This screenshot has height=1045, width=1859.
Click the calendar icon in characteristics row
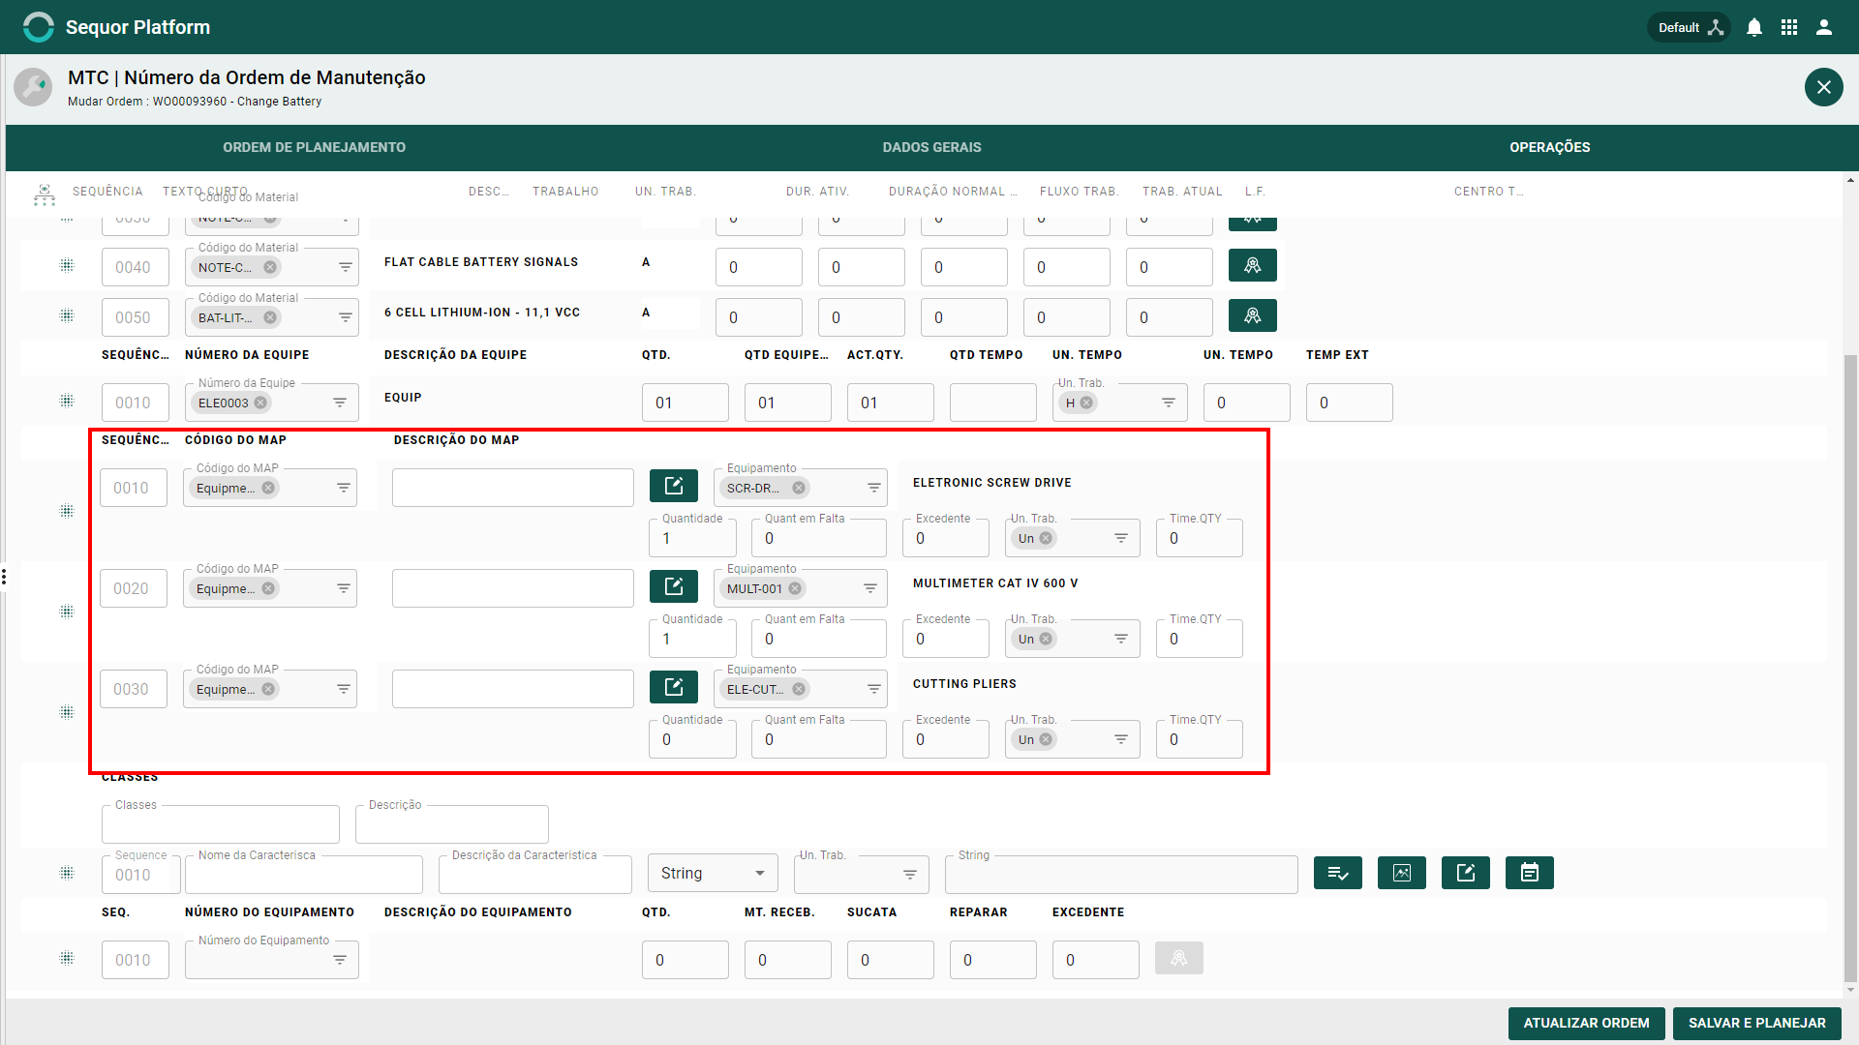(x=1530, y=873)
